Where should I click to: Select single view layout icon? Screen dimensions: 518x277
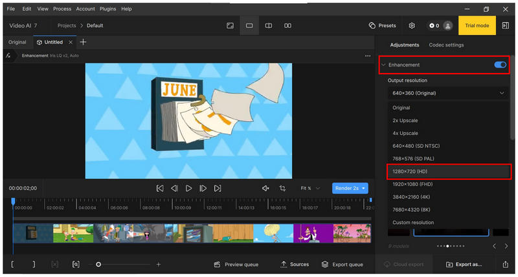coord(249,26)
